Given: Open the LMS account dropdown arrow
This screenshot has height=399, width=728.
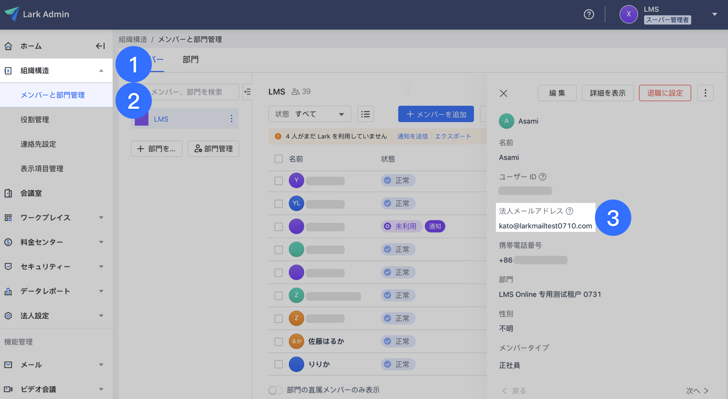Looking at the screenshot, I should [714, 14].
